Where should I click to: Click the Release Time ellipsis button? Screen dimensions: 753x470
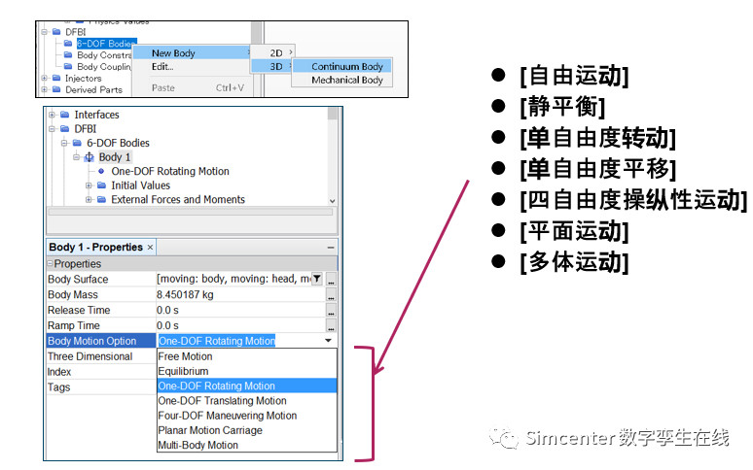pyautogui.click(x=331, y=311)
